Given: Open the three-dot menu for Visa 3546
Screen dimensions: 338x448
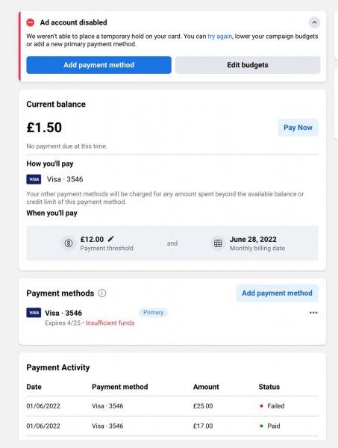Looking at the screenshot, I should 313,313.
